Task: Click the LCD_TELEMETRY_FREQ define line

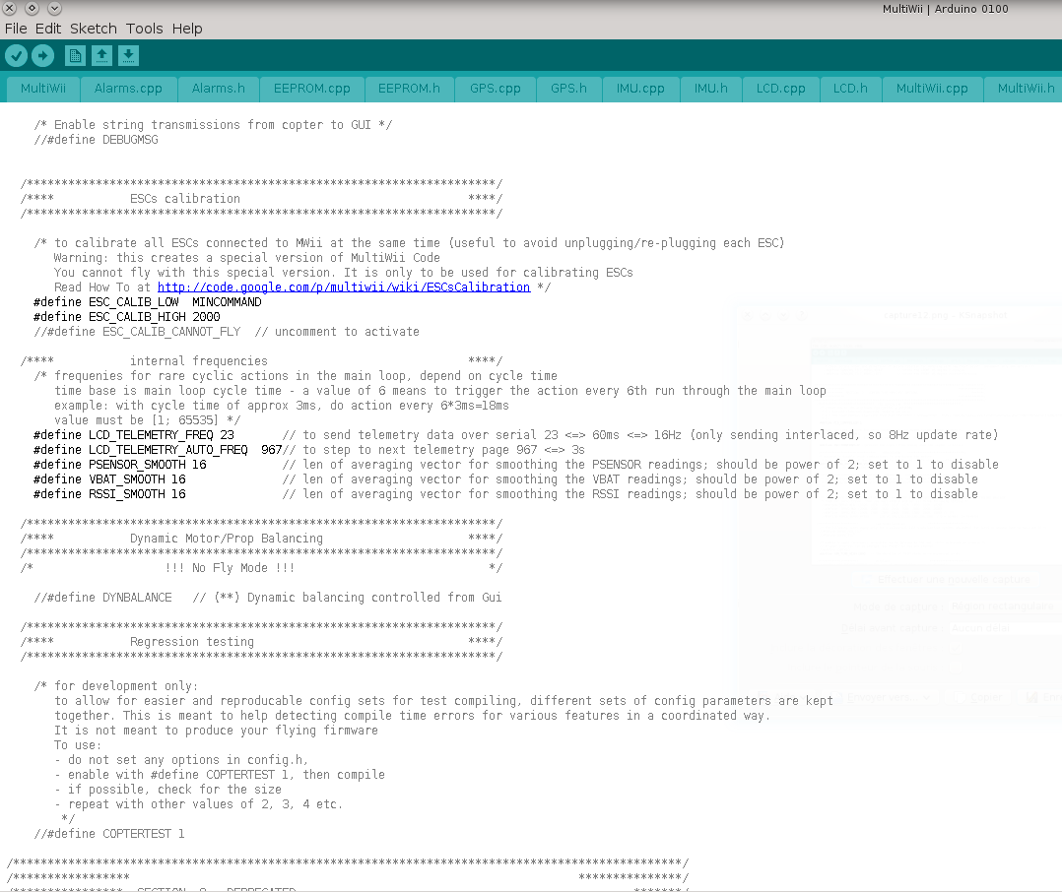Action: point(133,435)
